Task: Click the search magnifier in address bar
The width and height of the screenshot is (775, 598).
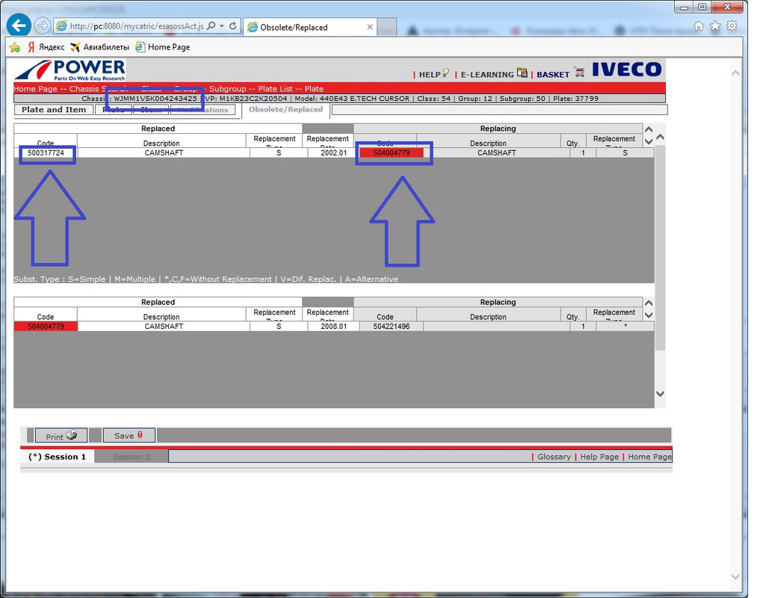Action: pos(211,25)
